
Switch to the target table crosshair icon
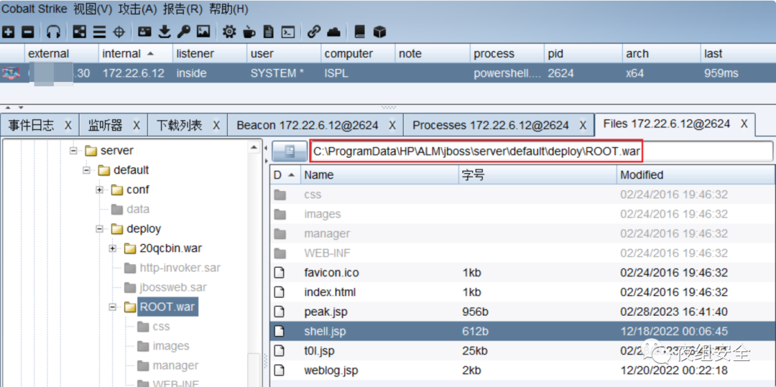119,32
